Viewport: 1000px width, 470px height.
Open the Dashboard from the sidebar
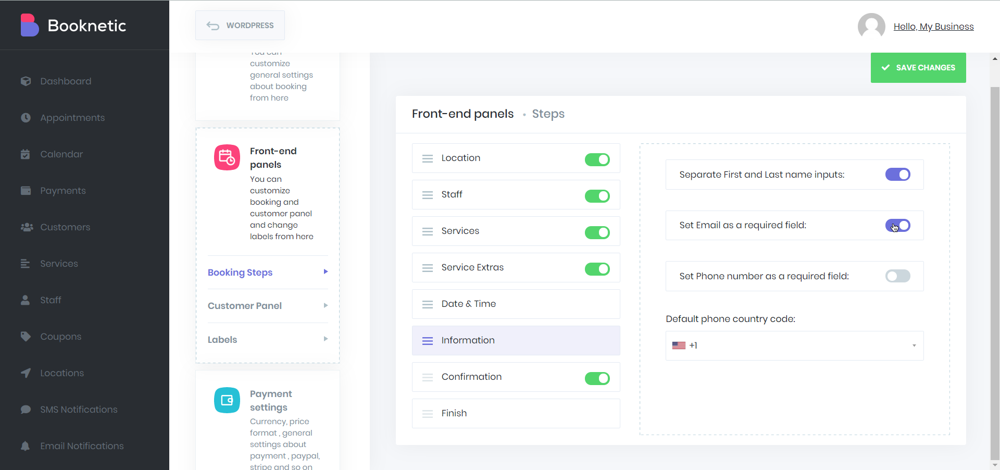66,81
